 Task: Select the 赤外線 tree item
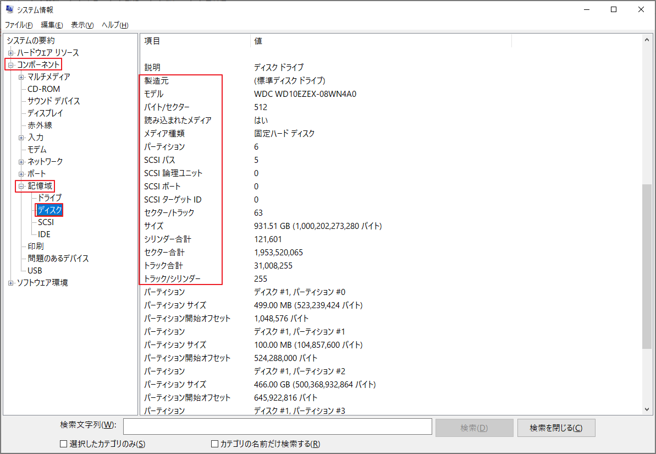[40, 125]
